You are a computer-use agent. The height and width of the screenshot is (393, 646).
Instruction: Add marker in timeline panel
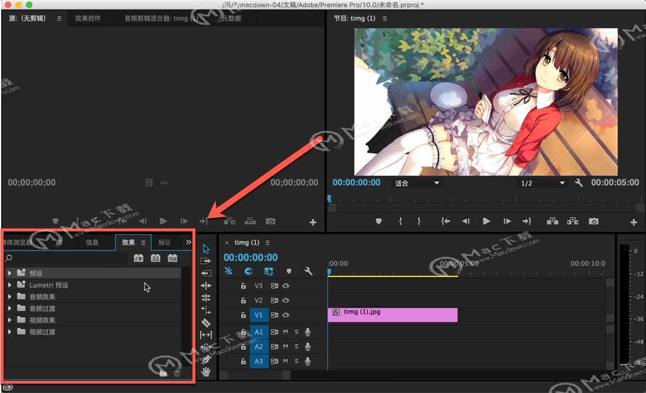289,271
